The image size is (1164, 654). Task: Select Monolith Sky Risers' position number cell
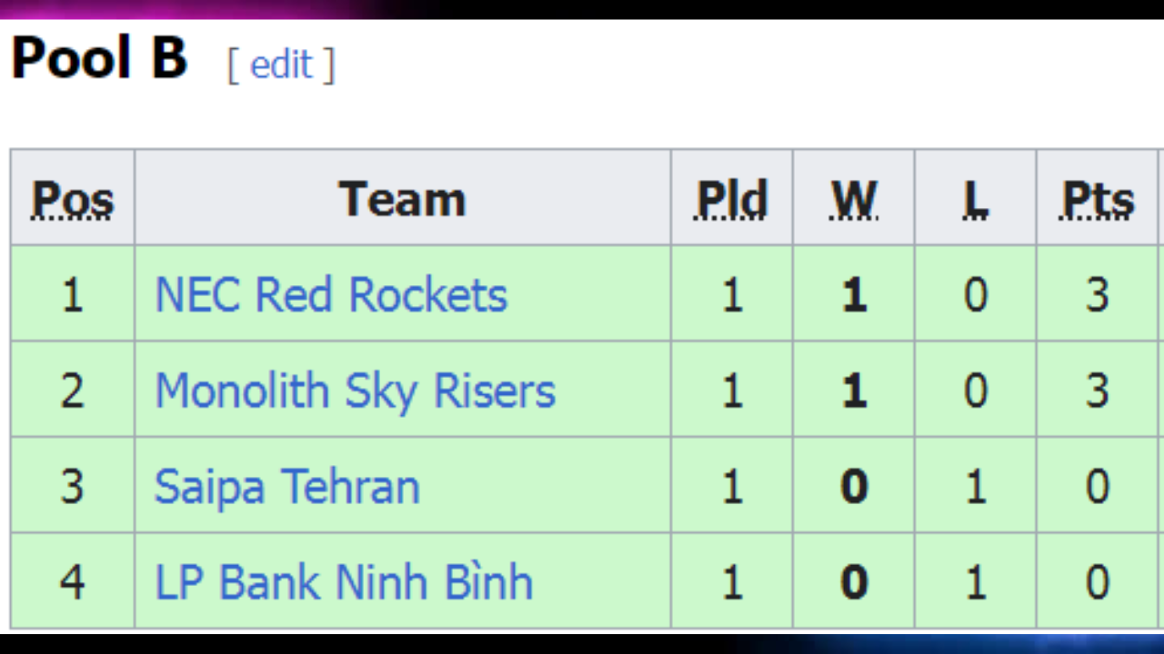click(x=73, y=390)
